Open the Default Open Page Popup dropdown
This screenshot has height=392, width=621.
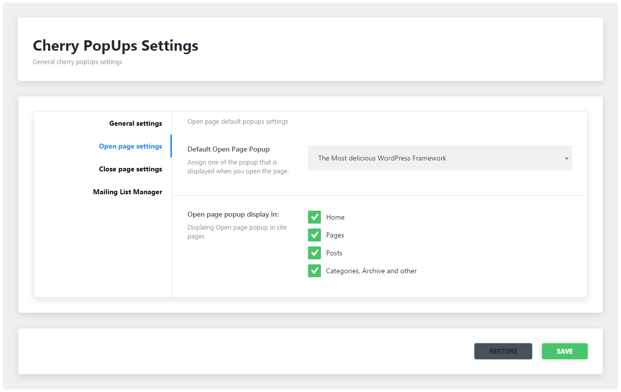click(x=439, y=158)
